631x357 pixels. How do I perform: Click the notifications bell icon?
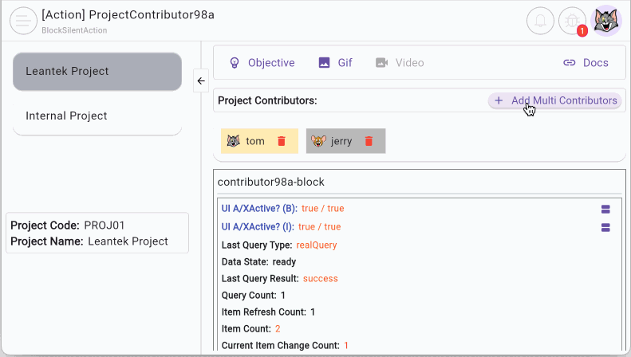(540, 21)
